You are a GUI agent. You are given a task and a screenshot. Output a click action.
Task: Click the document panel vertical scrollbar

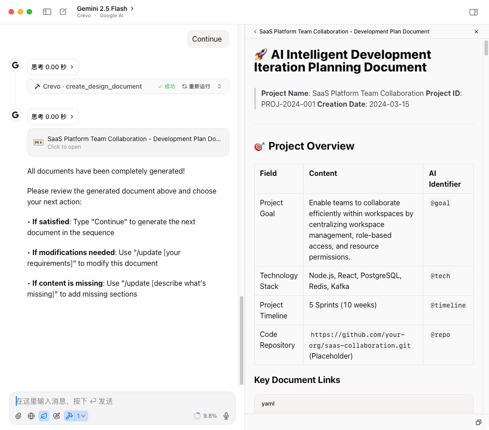[486, 47]
